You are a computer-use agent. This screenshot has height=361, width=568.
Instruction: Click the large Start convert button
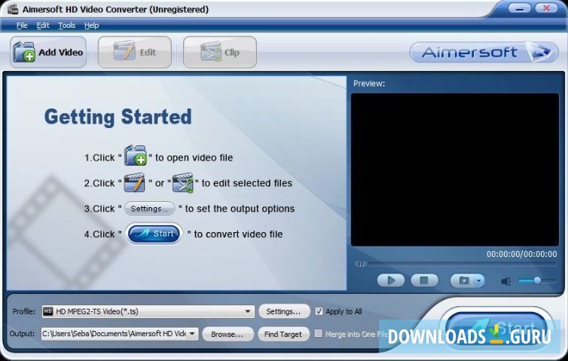click(x=496, y=330)
